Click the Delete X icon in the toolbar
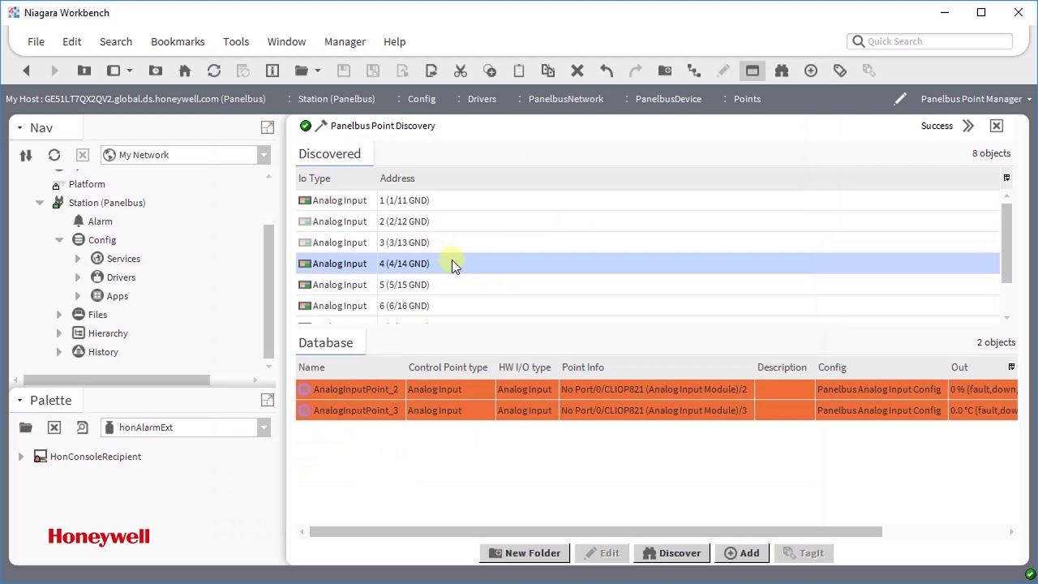The image size is (1038, 584). tap(577, 71)
